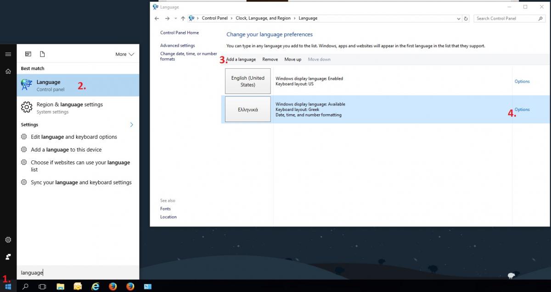The width and height of the screenshot is (551, 292).
Task: Launch File Explorer from the taskbar
Action: pyautogui.click(x=60, y=286)
